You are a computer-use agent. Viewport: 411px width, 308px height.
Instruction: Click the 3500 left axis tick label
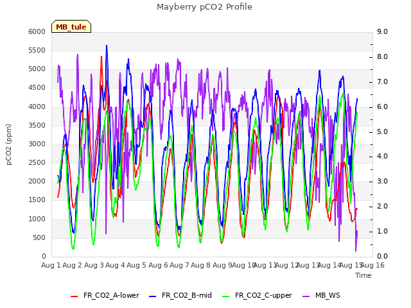37,125
